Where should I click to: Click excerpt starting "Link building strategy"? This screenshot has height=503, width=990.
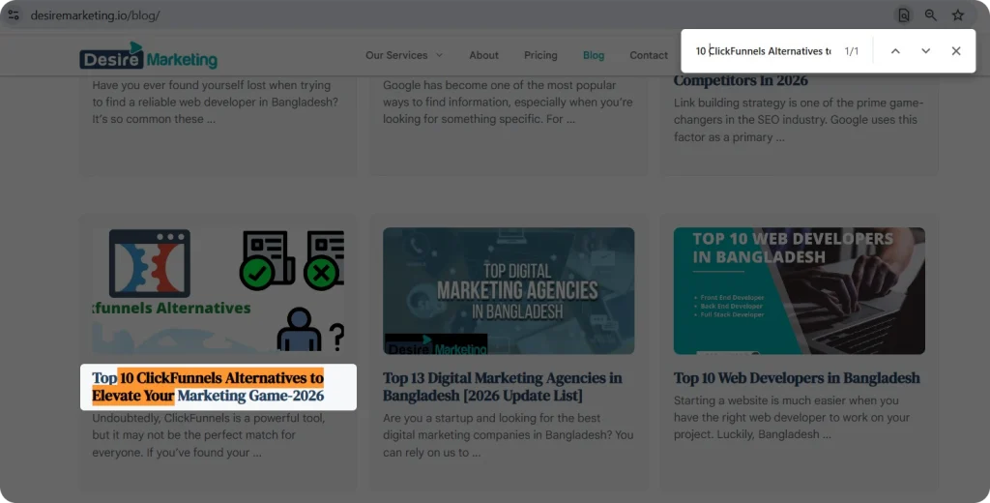799,120
